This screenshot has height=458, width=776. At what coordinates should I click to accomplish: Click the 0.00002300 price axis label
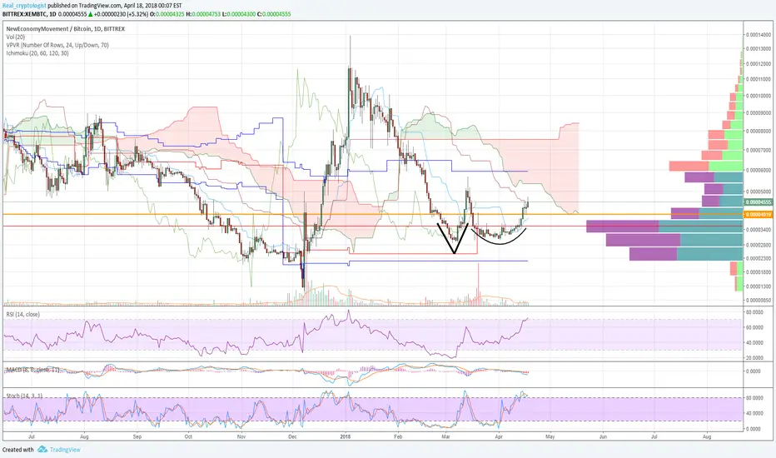pos(759,258)
